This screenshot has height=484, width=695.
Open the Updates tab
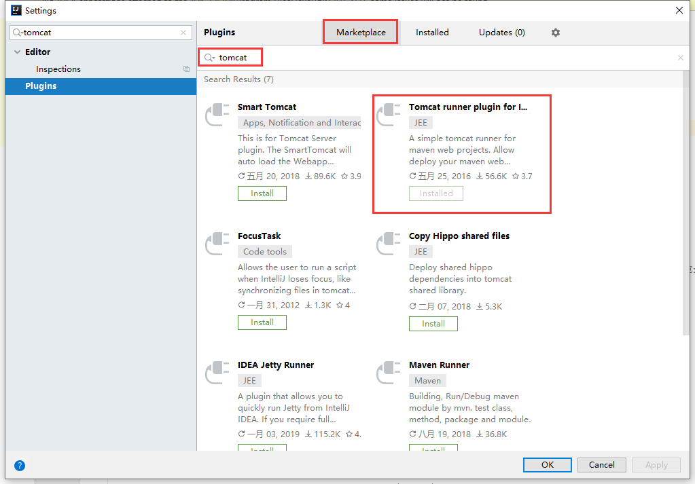pos(501,32)
